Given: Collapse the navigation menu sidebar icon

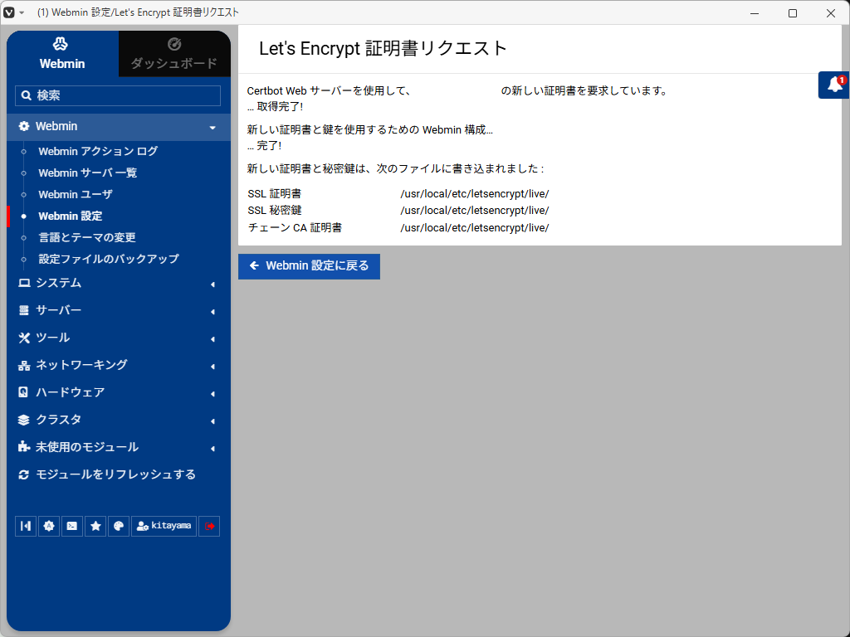Looking at the screenshot, I should coord(26,526).
